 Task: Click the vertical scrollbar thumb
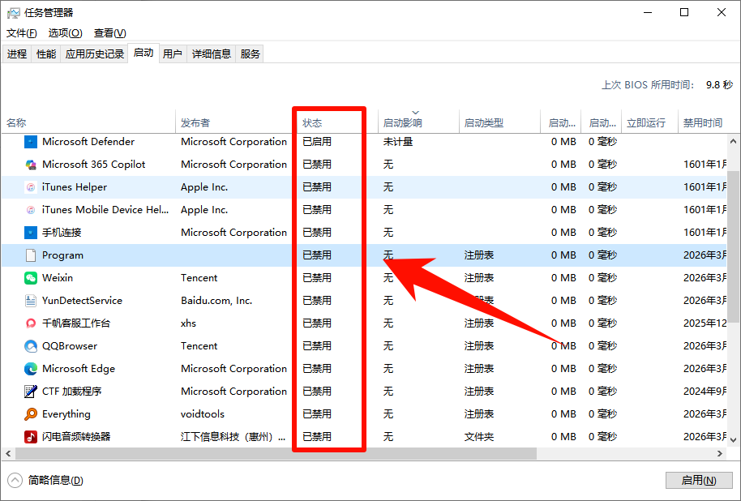pos(733,246)
